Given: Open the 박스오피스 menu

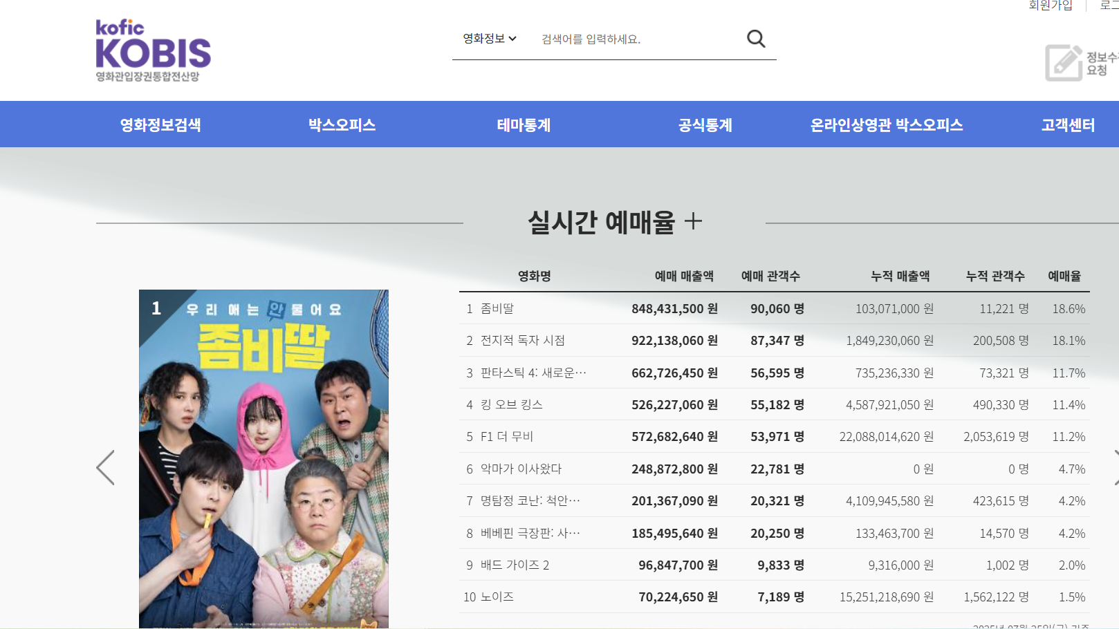Looking at the screenshot, I should 342,125.
